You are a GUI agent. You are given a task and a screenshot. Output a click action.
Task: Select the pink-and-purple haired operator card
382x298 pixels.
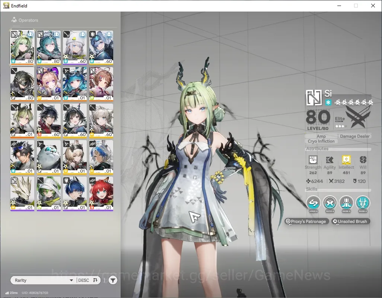(49, 84)
